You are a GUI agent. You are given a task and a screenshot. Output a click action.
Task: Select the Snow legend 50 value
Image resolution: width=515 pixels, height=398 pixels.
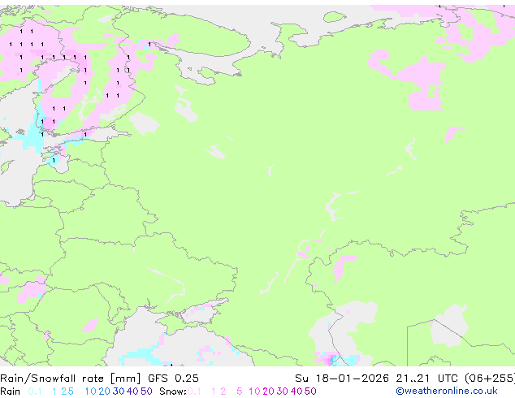pyautogui.click(x=311, y=392)
